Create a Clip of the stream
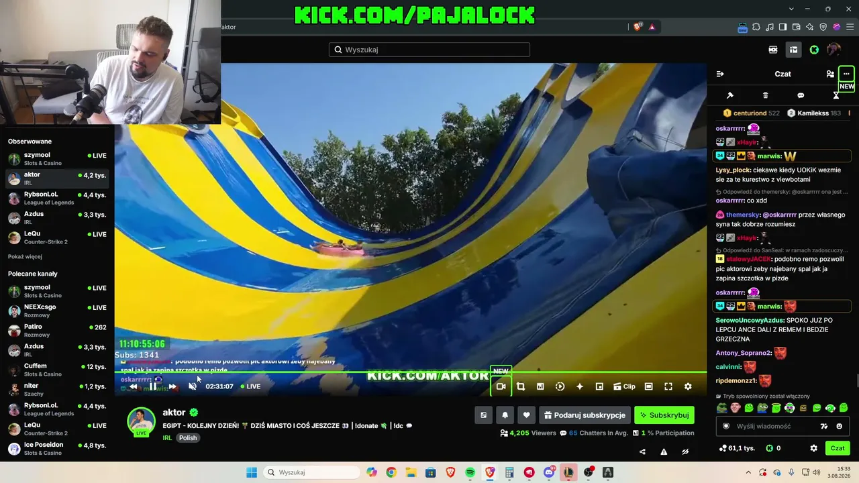 pos(624,386)
